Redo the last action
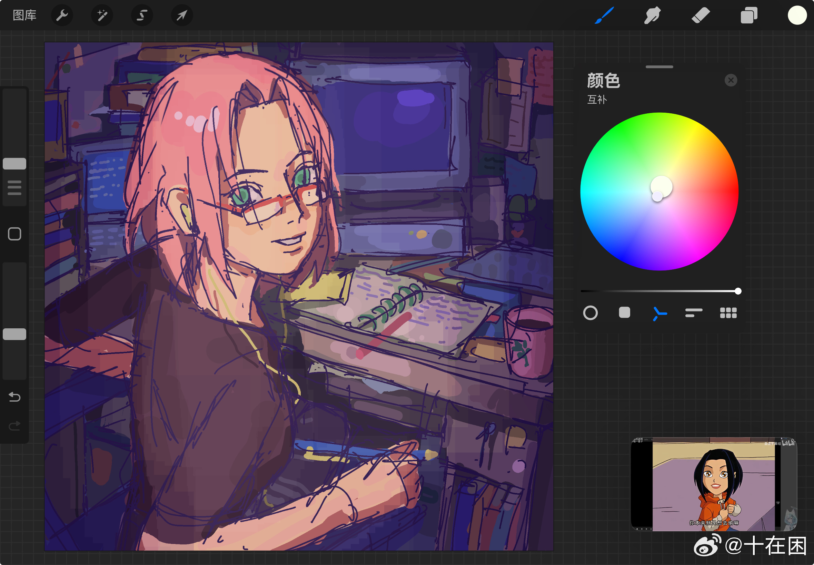Image resolution: width=814 pixels, height=565 pixels. click(14, 425)
